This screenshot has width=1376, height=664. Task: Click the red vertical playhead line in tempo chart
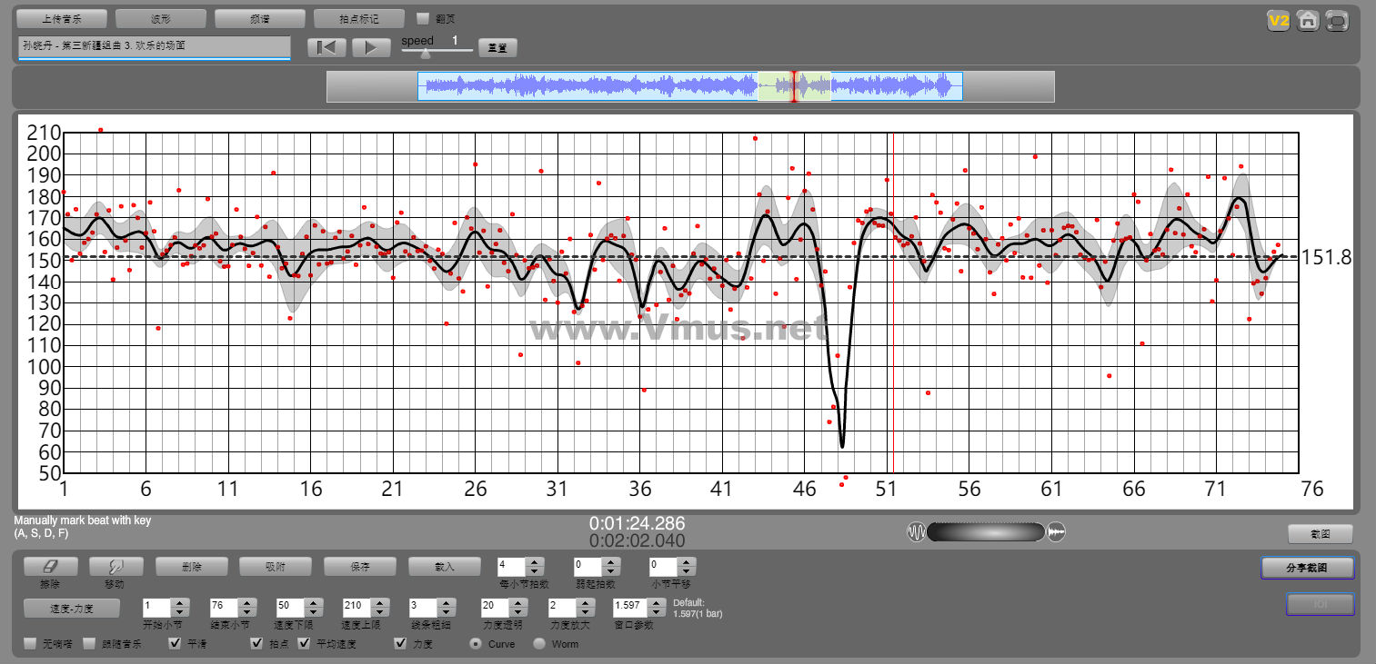pos(893,302)
